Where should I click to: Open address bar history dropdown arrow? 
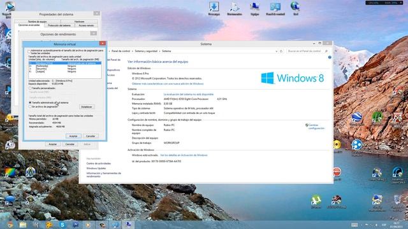(276, 52)
